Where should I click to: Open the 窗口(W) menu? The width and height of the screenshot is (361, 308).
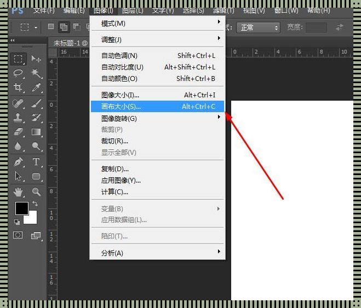click(286, 10)
